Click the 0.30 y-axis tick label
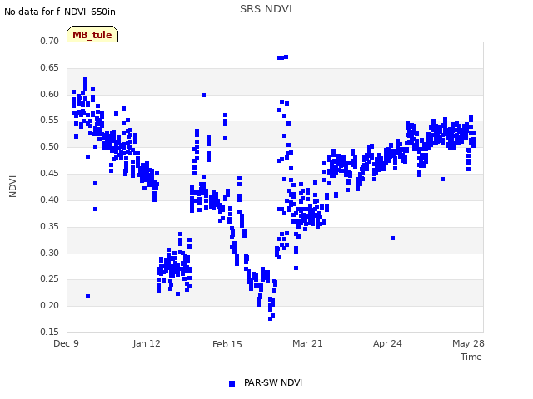The height and width of the screenshot is (399, 533). [x=50, y=253]
